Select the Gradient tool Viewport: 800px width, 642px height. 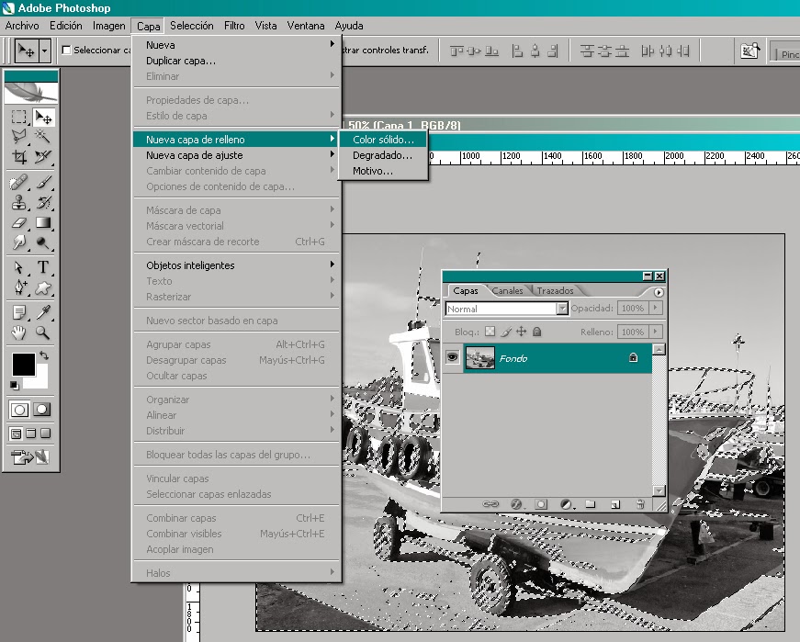point(43,222)
